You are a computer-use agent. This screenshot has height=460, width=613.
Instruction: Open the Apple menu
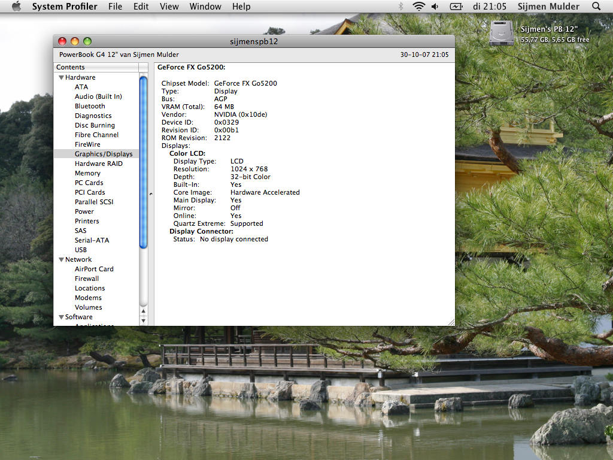(16, 6)
